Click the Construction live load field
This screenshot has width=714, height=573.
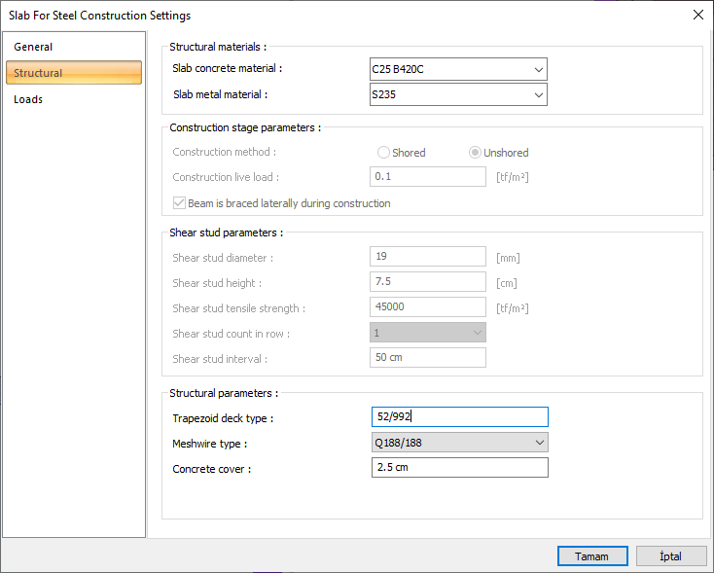428,177
